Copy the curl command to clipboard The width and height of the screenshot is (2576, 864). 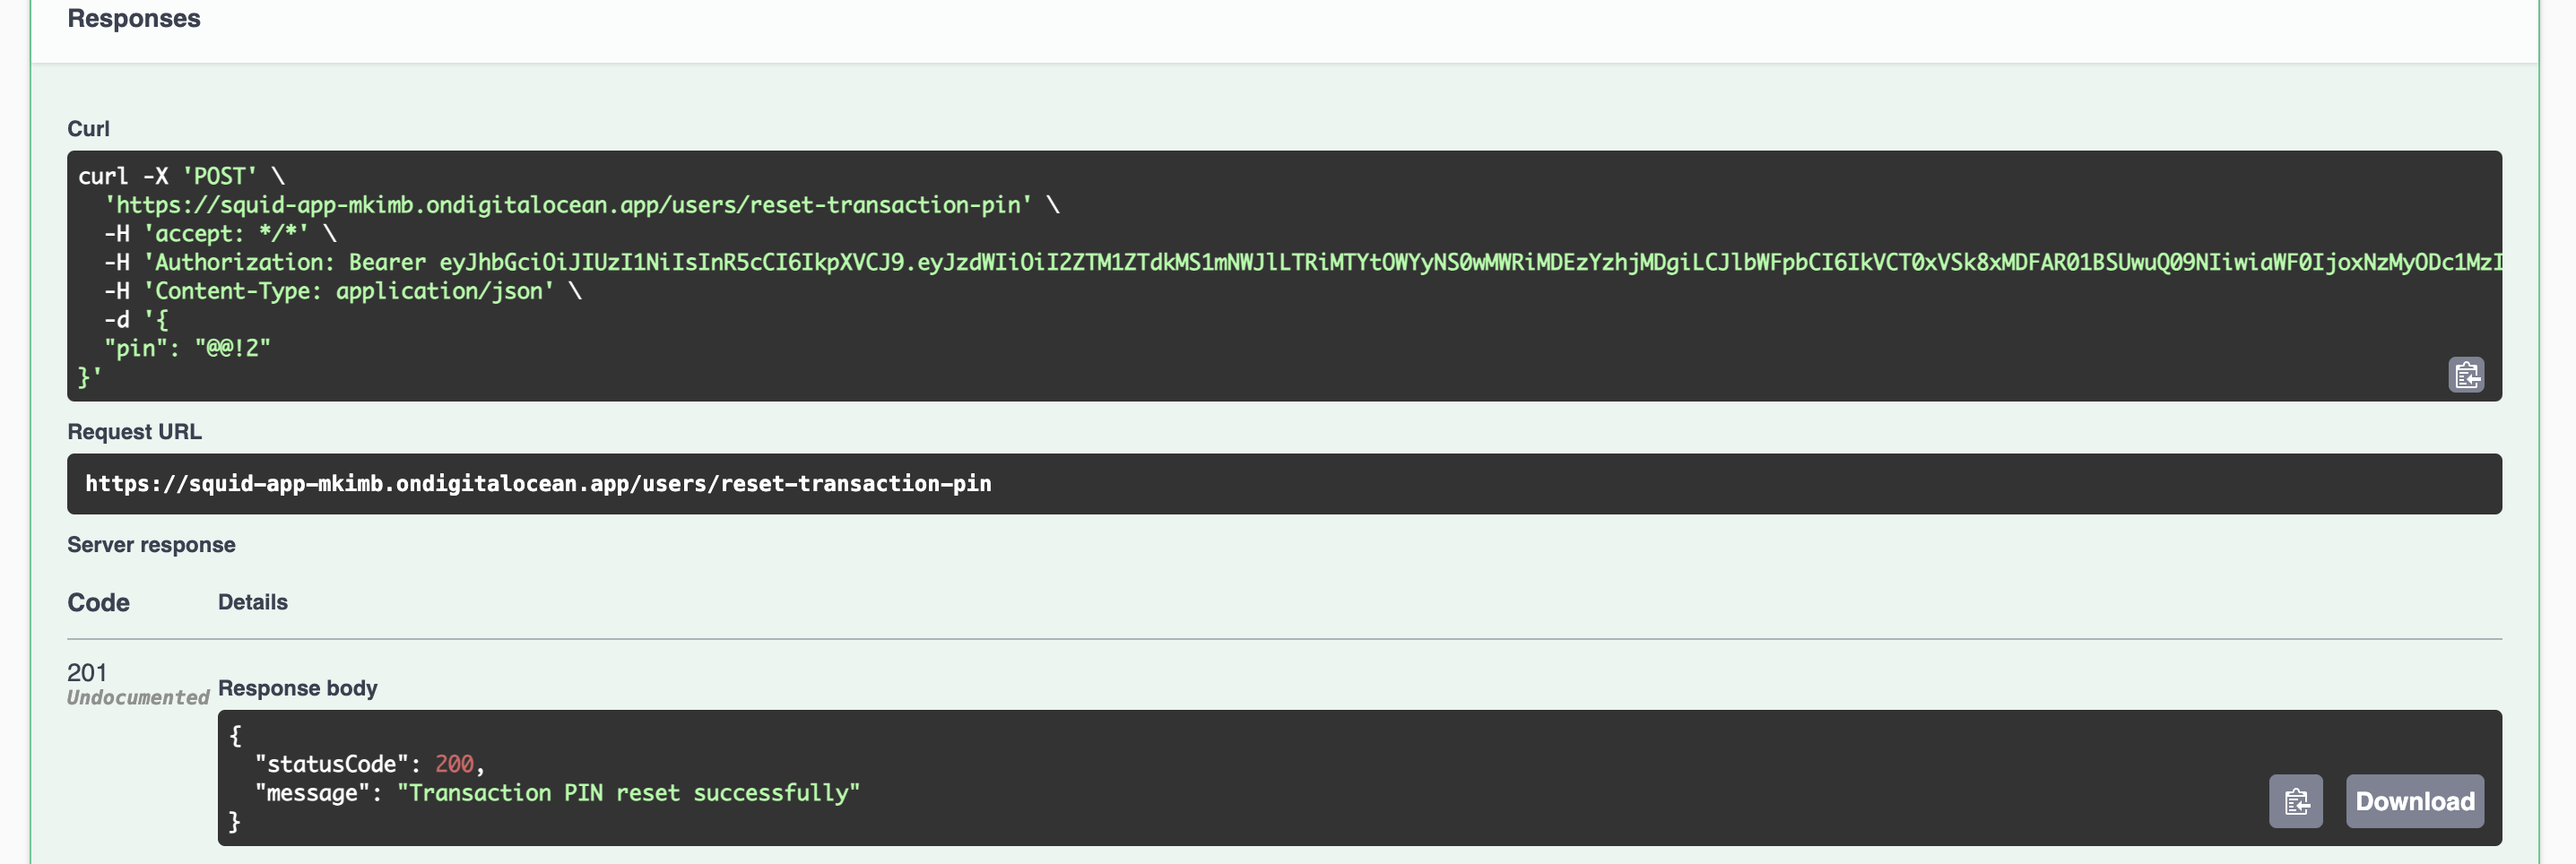point(2465,375)
